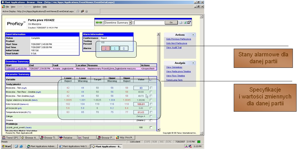Click the Plant Applications icon left of File
298x150 pixels.
[x=3, y=7]
